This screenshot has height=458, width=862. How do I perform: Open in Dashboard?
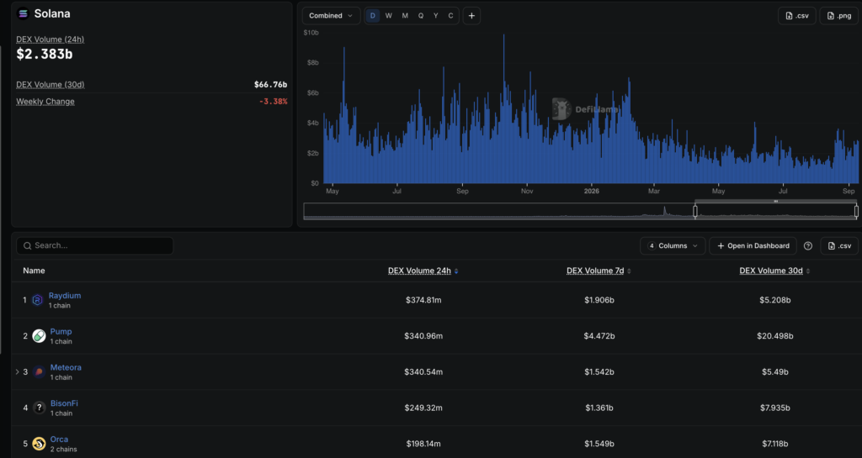coord(753,245)
